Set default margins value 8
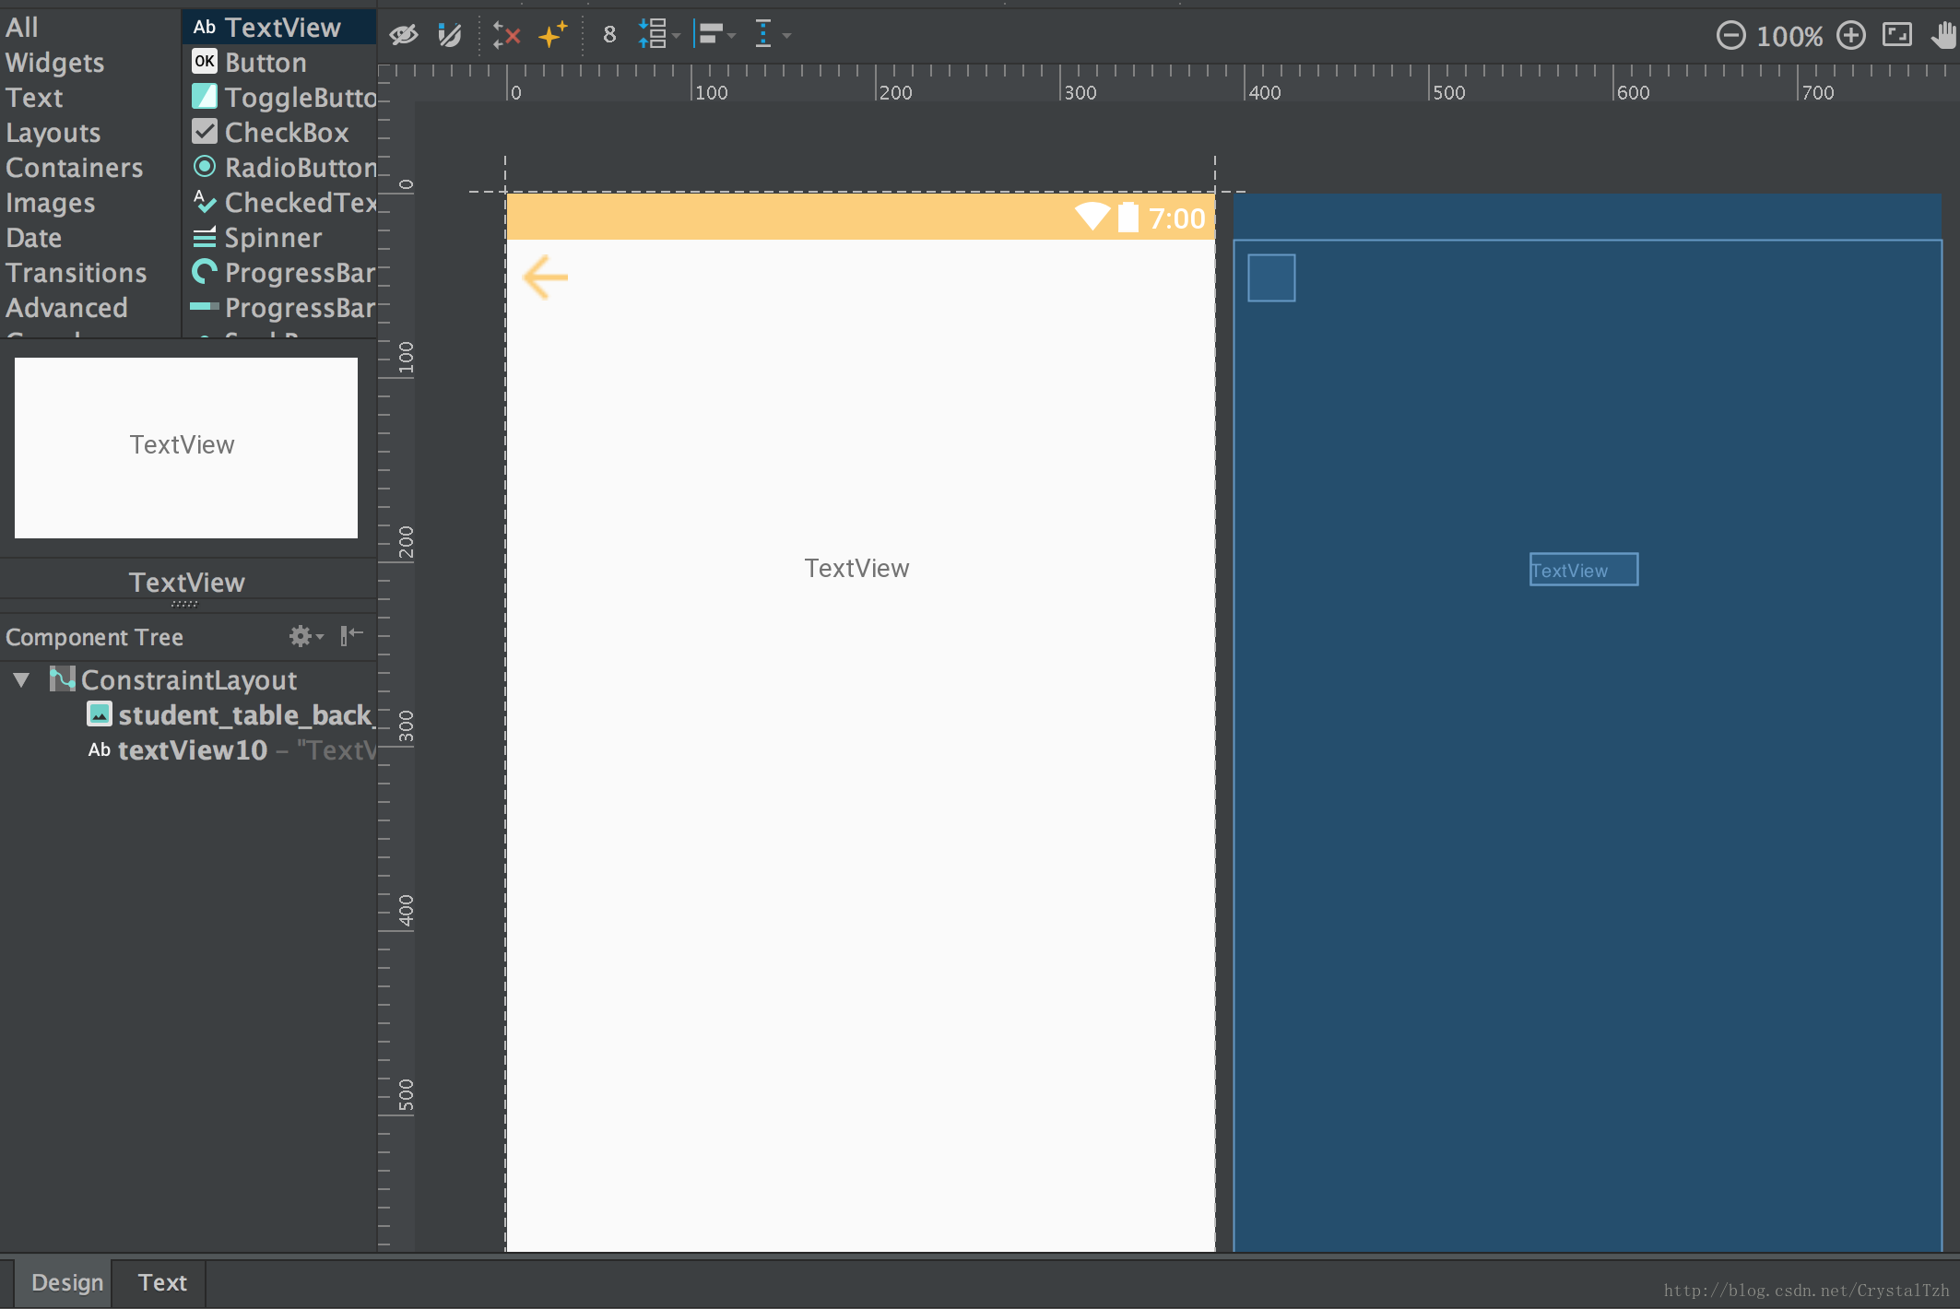The width and height of the screenshot is (1960, 1309). 609,35
